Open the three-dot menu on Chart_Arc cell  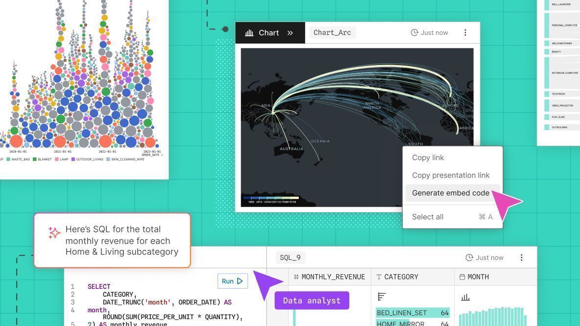coord(465,32)
